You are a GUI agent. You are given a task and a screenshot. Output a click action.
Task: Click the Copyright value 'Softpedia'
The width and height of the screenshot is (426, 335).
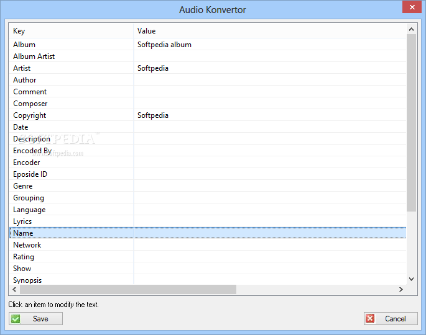(153, 115)
